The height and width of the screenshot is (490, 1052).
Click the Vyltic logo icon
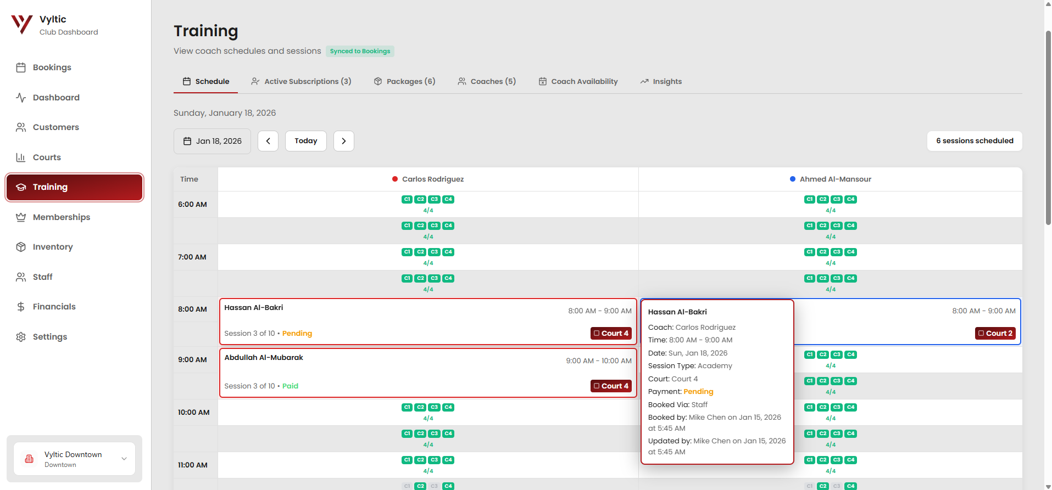22,25
